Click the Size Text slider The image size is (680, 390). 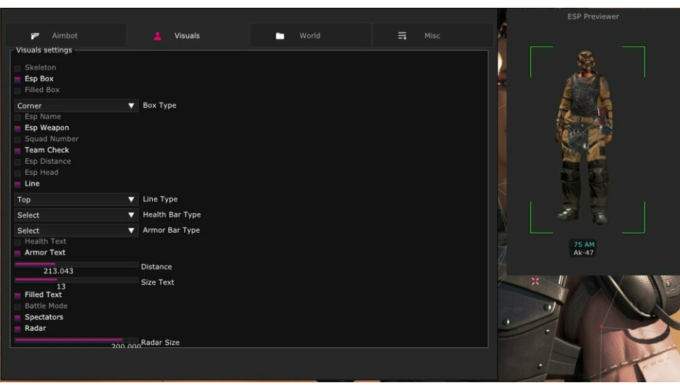76,280
